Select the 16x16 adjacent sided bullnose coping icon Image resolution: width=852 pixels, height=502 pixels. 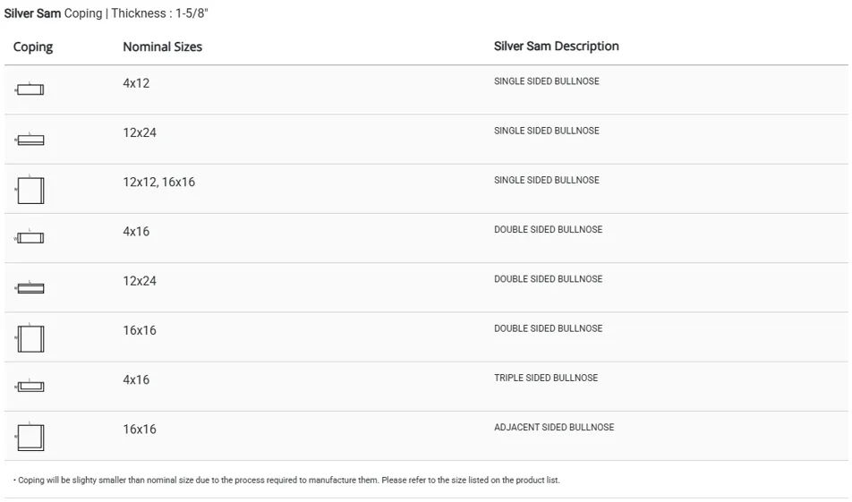[x=30, y=437]
